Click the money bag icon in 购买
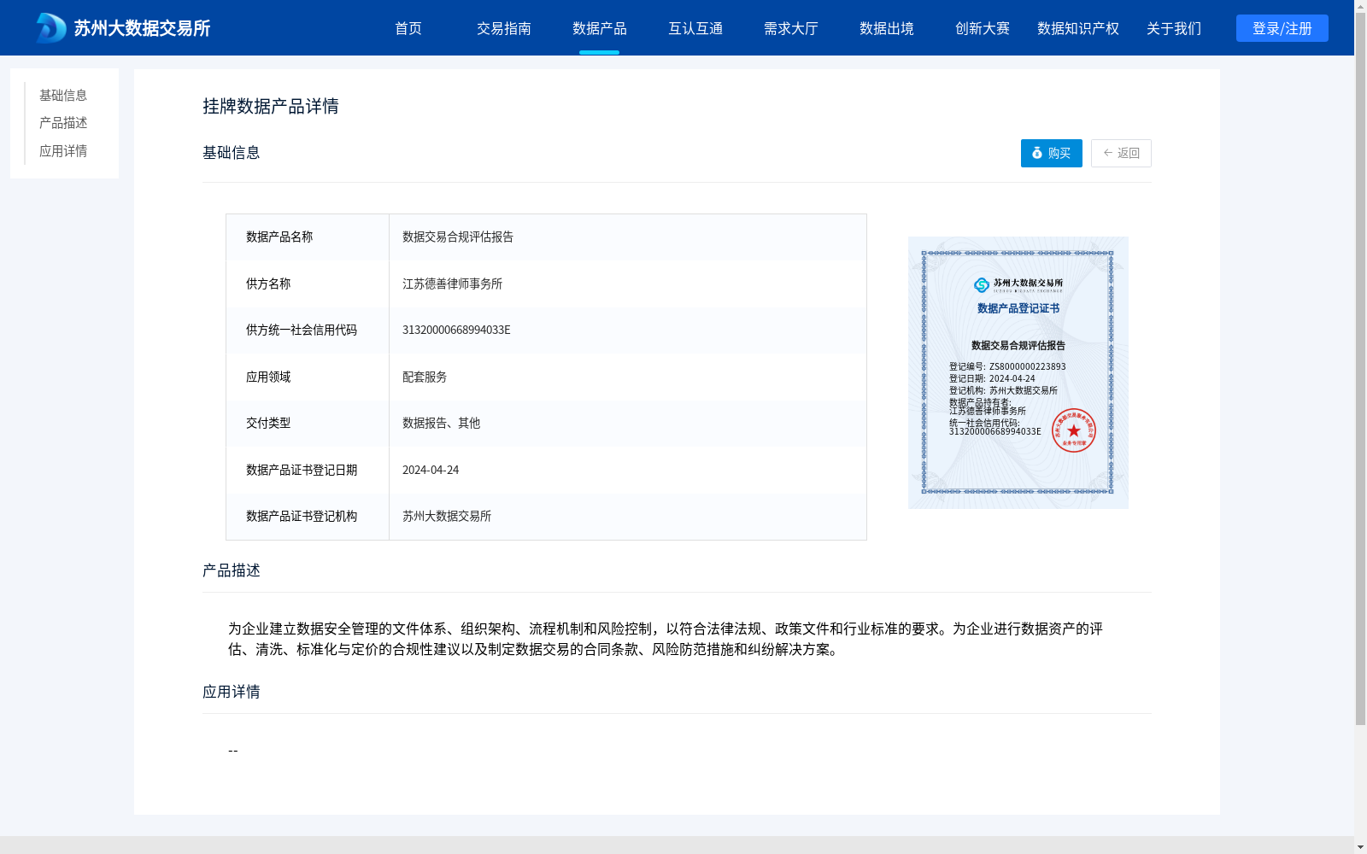 click(1037, 153)
